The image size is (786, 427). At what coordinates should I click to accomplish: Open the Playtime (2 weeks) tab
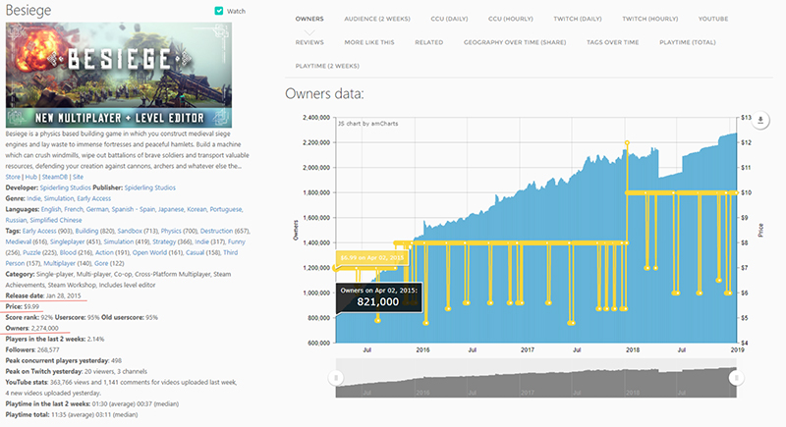[x=327, y=66]
